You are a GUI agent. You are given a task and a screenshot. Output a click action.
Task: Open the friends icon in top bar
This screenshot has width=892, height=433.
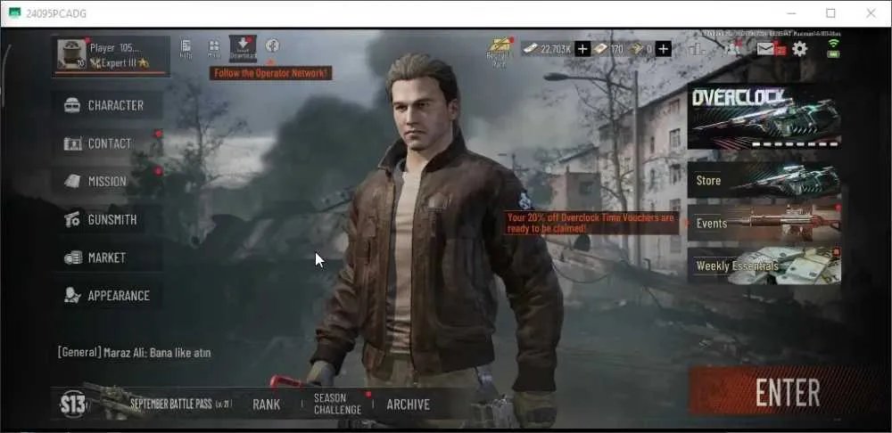point(732,48)
